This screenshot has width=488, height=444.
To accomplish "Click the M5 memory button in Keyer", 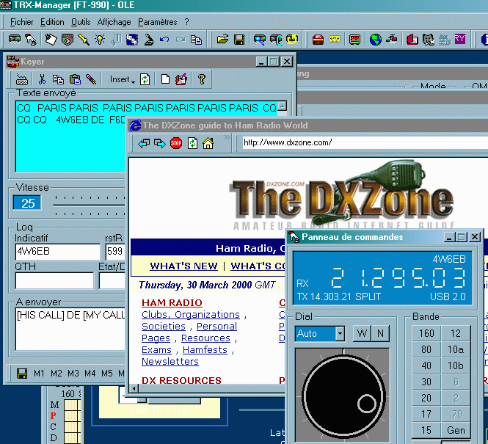I will [106, 373].
